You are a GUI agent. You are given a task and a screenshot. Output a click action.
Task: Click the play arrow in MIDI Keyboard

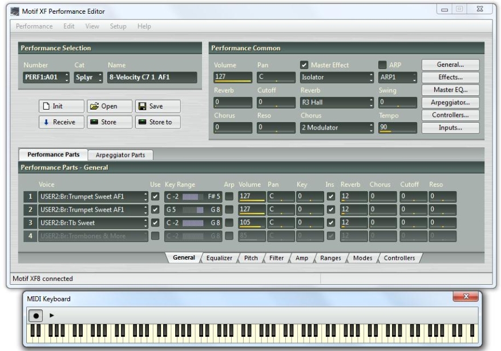click(x=51, y=316)
